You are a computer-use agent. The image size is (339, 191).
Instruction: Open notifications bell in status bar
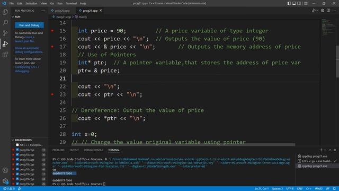tap(334, 189)
